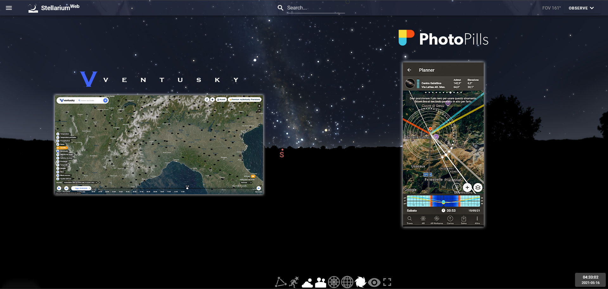This screenshot has width=608, height=289.
Task: Select the highlighted Satellite layer
Action: click(62, 148)
